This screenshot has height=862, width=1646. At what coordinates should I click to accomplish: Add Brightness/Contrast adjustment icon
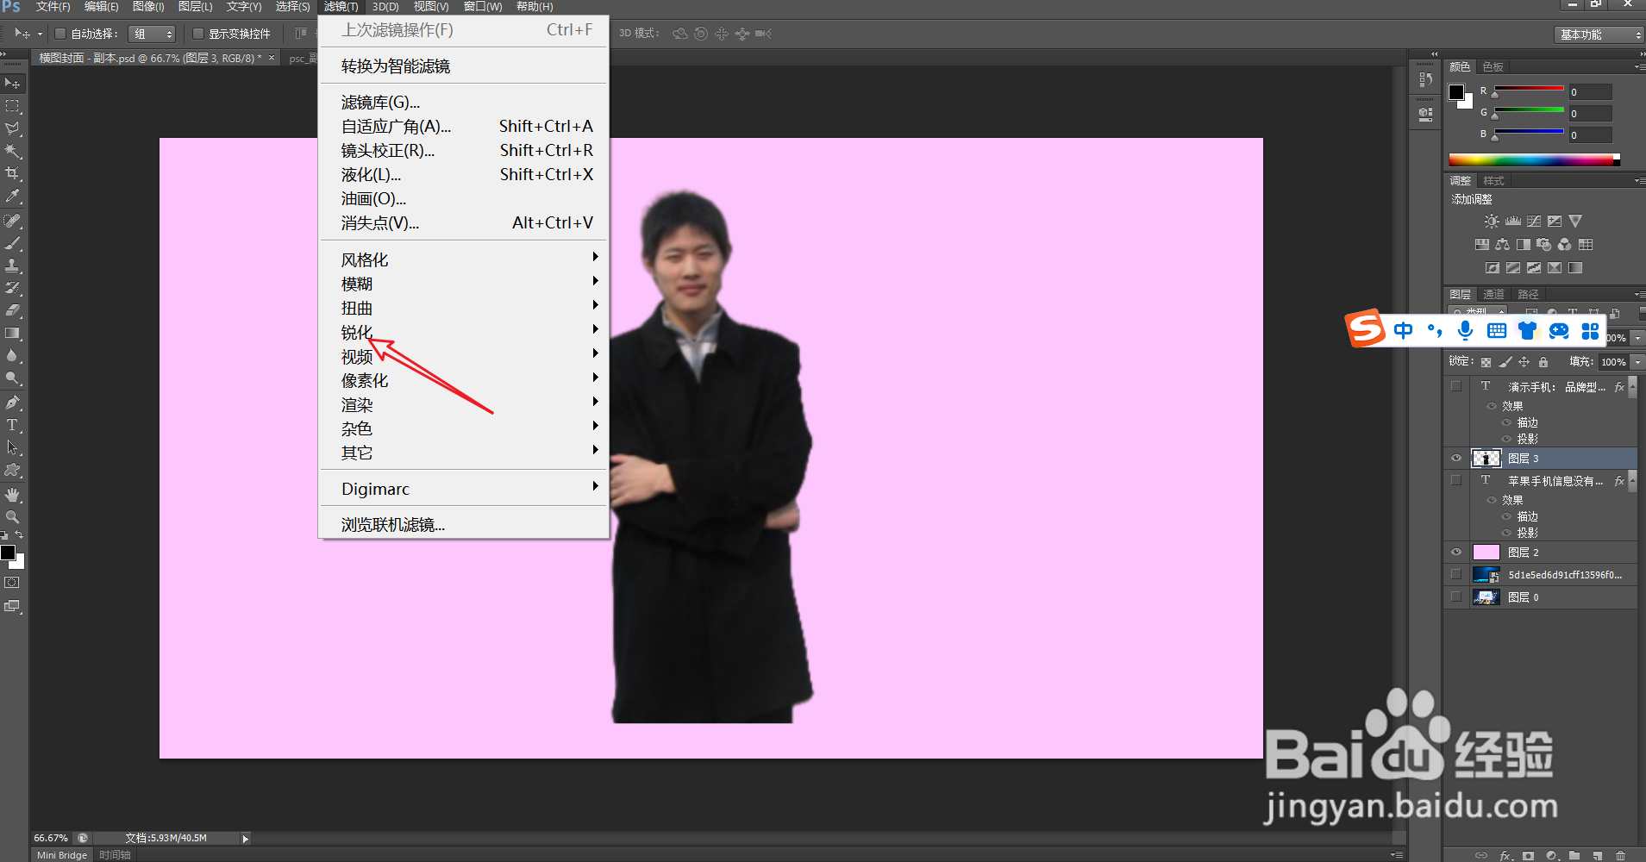point(1492,222)
